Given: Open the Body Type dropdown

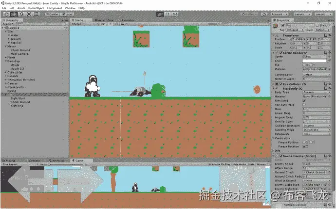Looking at the screenshot, I should point(317,93).
